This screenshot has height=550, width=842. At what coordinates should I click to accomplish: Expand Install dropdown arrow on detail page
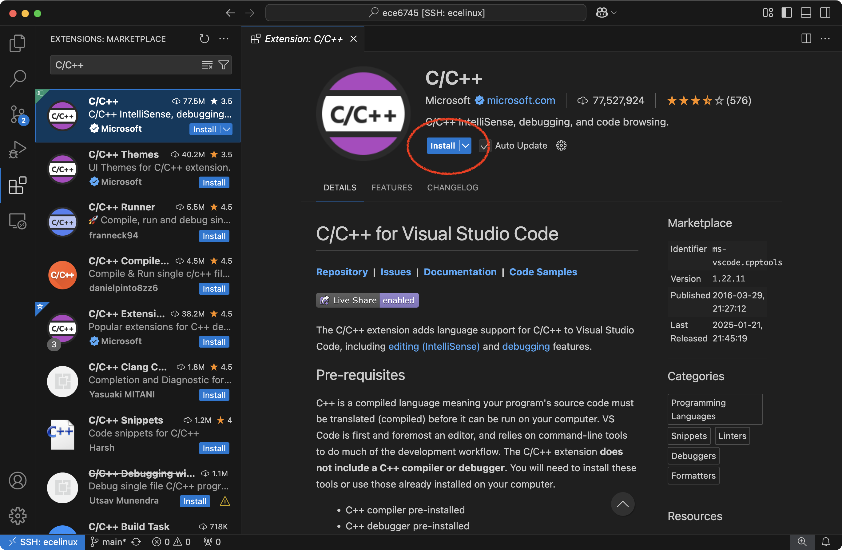466,145
